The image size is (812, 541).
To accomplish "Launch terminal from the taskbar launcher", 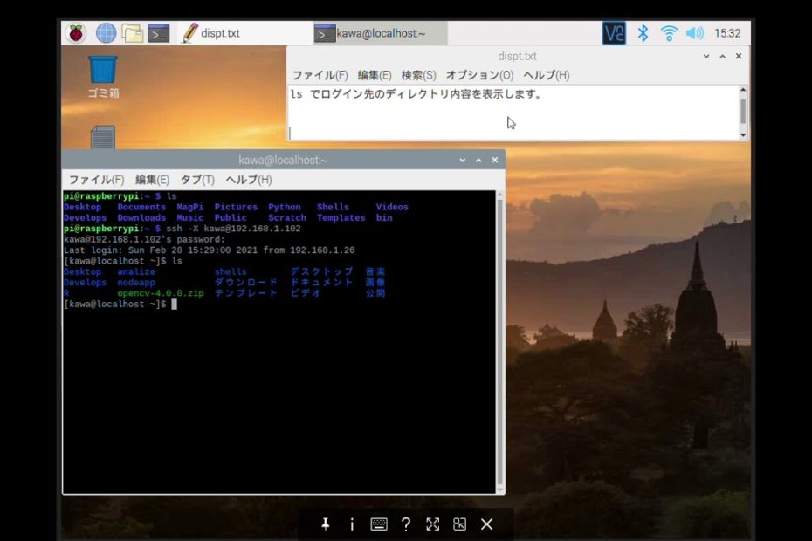I will click(x=159, y=33).
